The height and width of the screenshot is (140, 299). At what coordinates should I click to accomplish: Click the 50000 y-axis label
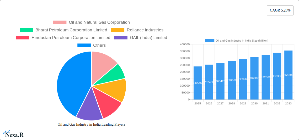pyautogui.click(x=185, y=93)
